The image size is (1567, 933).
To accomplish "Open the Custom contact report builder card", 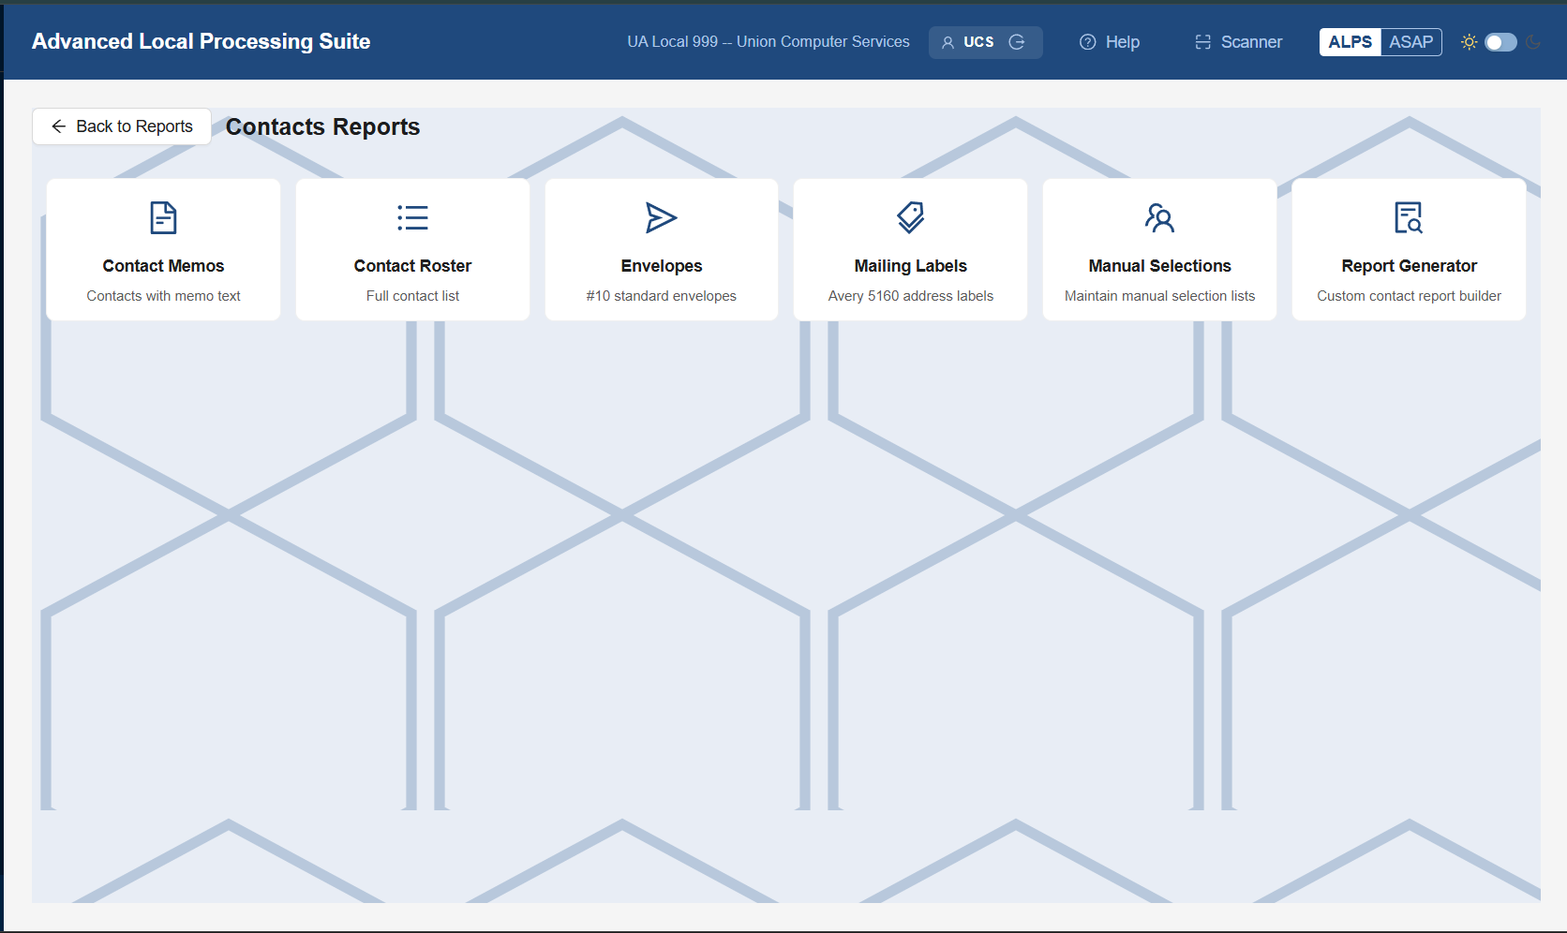I will point(1409,250).
